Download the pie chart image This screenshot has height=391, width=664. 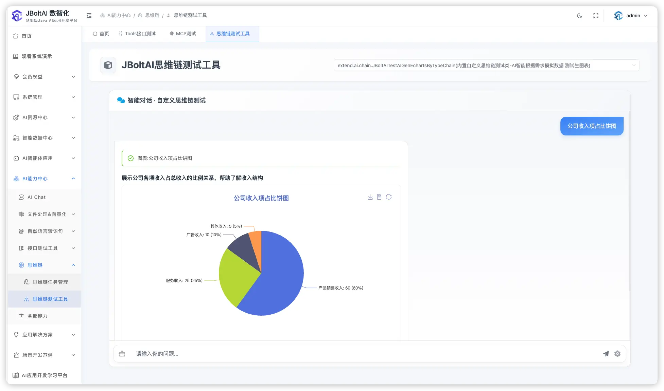[x=370, y=197]
